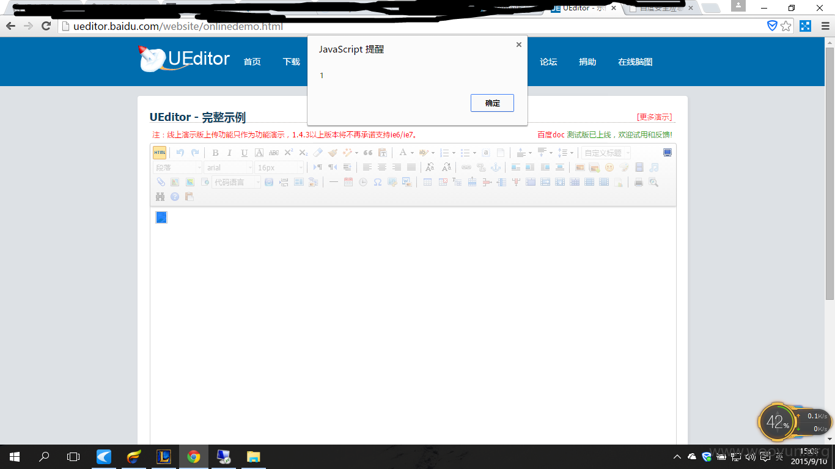Open the Windows Start button
This screenshot has height=469, width=835.
[x=15, y=457]
